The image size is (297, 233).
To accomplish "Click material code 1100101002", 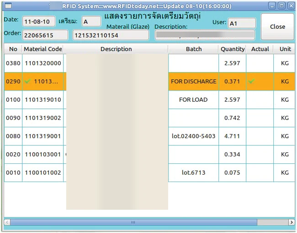I will [43, 172].
